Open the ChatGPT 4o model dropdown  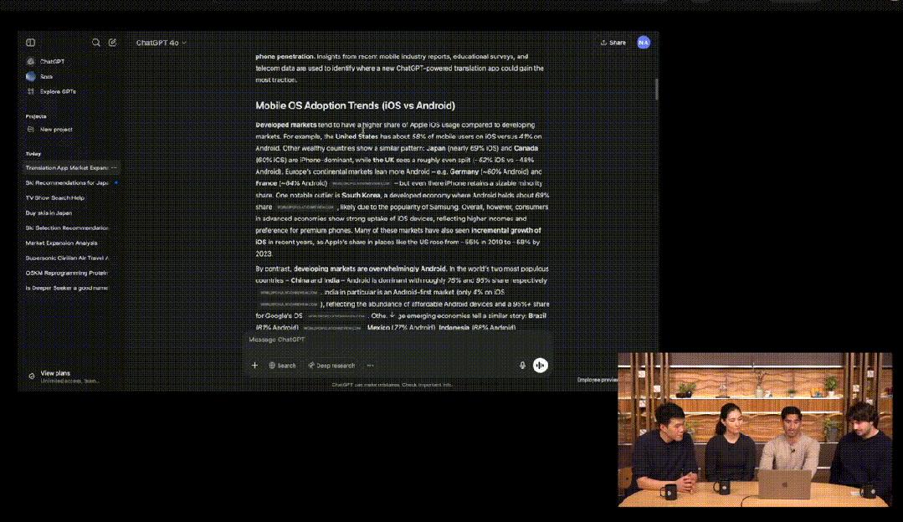point(162,43)
